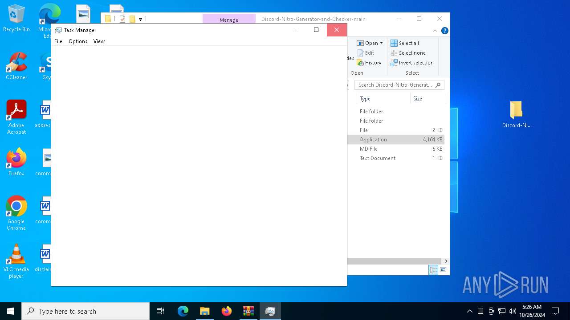The height and width of the screenshot is (320, 570).
Task: Click Select all in Explorer ribbon
Action: tap(405, 43)
